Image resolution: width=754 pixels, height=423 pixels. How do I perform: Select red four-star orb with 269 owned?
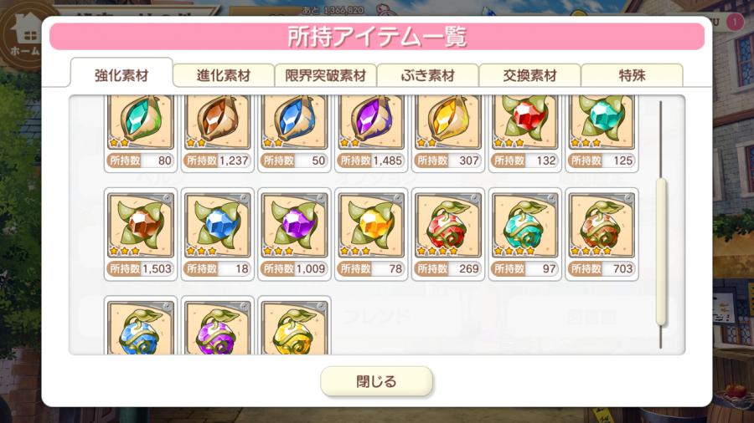(448, 234)
